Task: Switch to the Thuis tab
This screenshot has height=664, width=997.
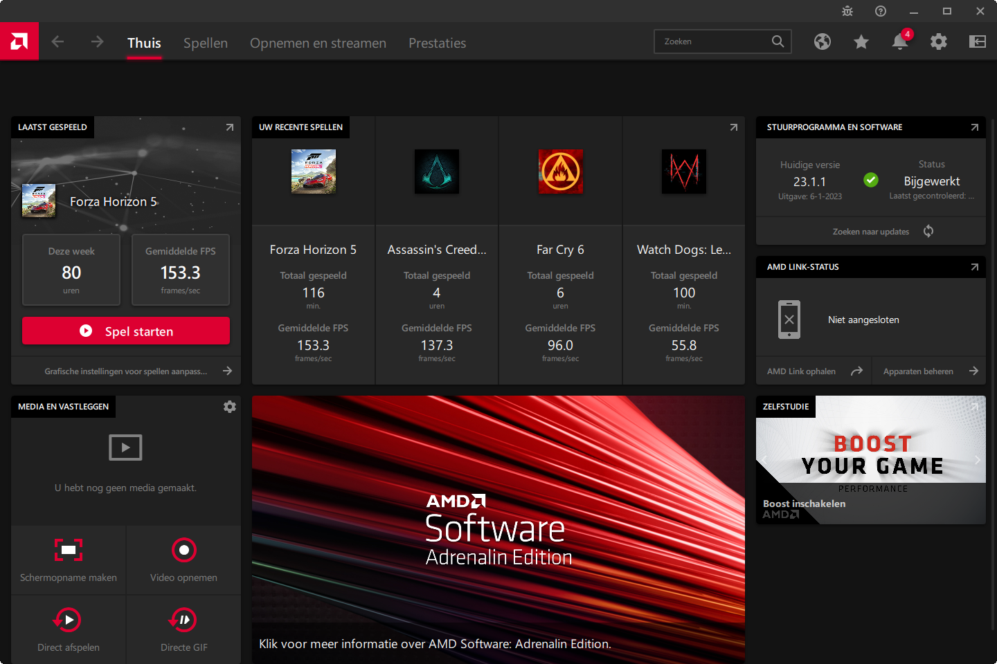Action: (x=144, y=43)
